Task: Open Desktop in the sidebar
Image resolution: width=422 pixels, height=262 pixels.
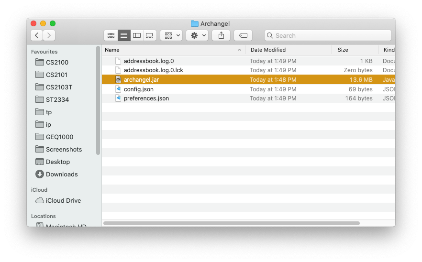Action: (53, 162)
